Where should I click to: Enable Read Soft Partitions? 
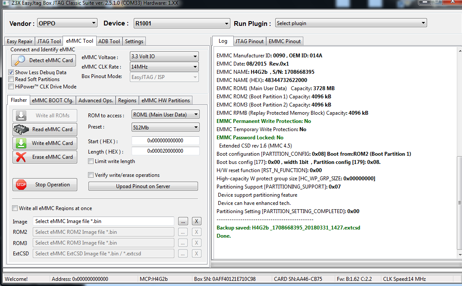click(x=11, y=79)
